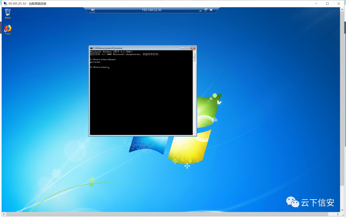Viewport: 346px width, 218px height.
Task: Click the cmd window scrollbar thumb
Action: (194, 57)
